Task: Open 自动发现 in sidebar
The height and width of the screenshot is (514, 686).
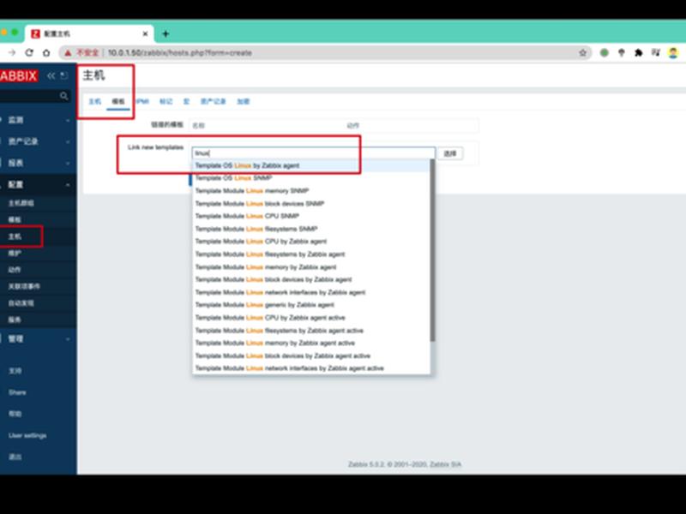Action: 21,303
